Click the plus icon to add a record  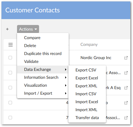(7, 29)
